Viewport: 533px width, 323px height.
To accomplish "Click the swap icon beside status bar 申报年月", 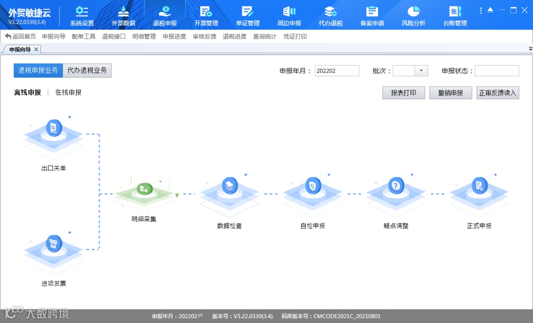I will pos(200,316).
